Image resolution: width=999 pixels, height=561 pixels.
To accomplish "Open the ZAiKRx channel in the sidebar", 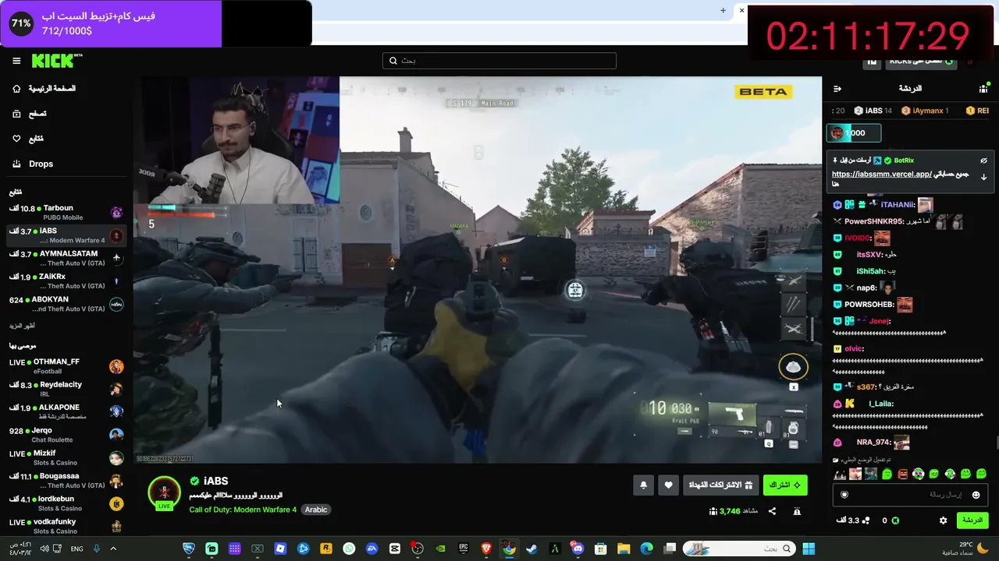I will pyautogui.click(x=66, y=280).
